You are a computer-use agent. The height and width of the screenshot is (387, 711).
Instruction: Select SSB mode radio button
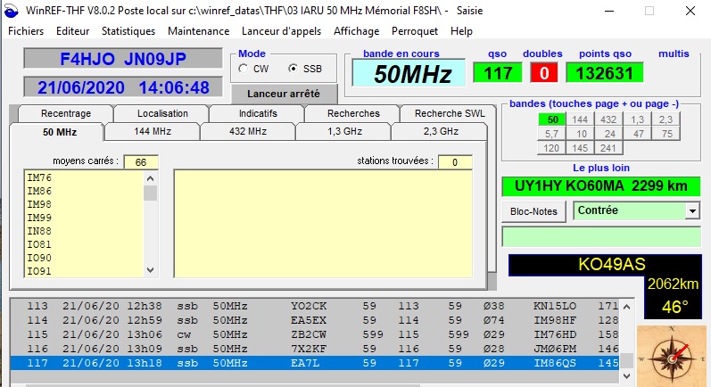pos(293,69)
